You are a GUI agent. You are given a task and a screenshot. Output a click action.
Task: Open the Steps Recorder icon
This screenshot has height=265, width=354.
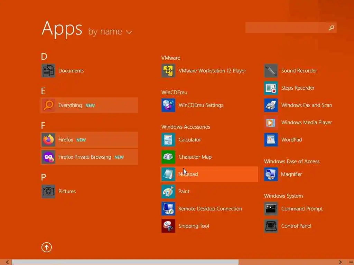(x=271, y=88)
